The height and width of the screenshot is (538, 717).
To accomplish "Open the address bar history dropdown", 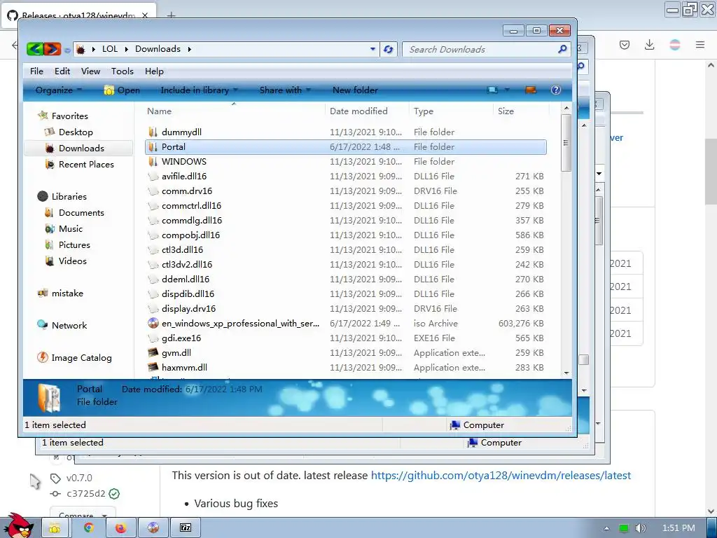I will (373, 49).
